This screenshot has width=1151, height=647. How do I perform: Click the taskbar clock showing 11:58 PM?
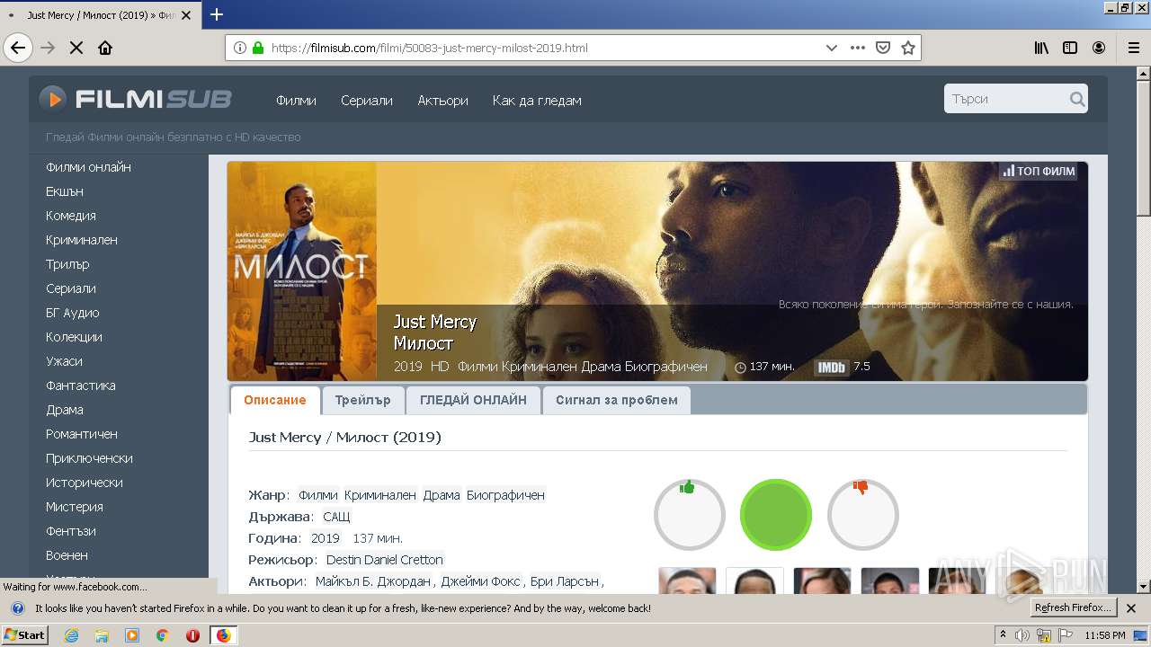point(1104,635)
